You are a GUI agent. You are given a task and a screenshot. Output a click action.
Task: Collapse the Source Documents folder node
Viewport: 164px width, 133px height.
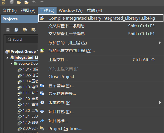click(11, 64)
